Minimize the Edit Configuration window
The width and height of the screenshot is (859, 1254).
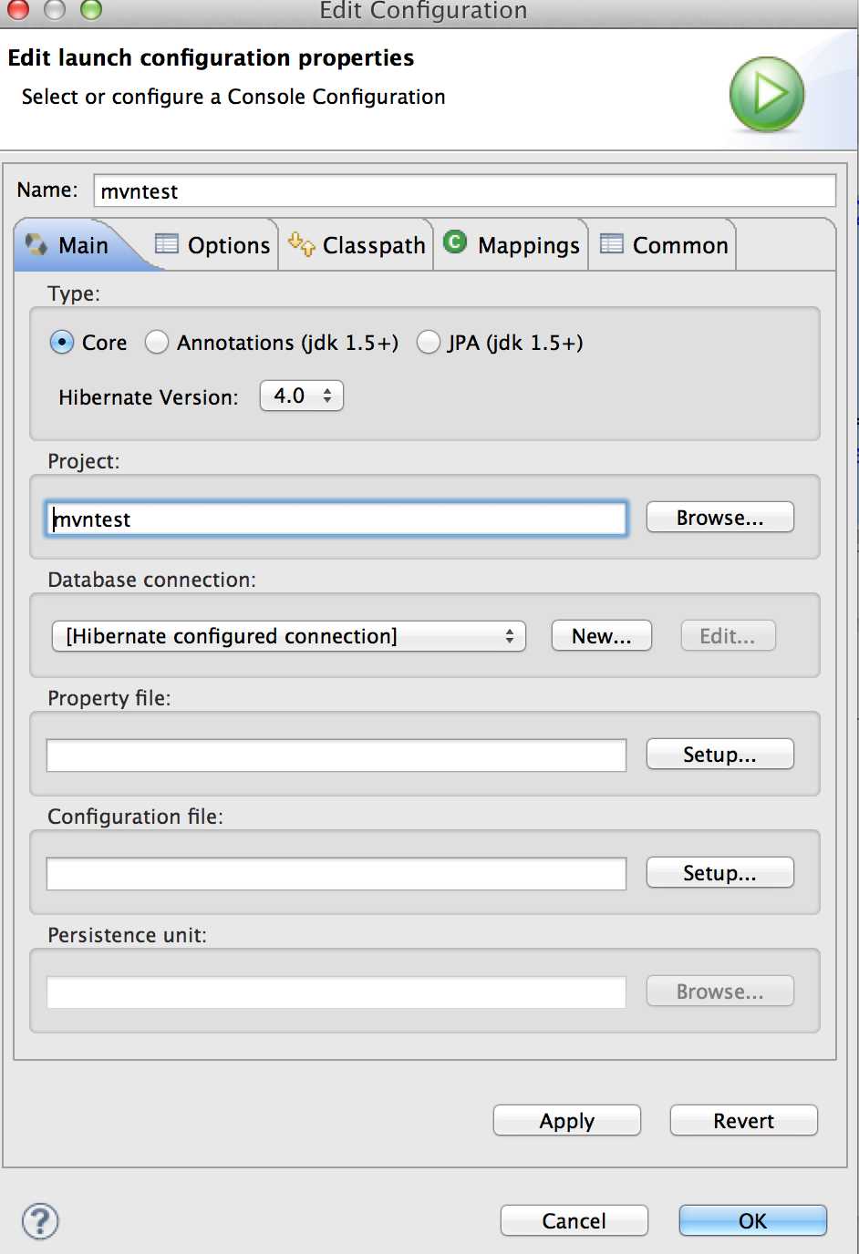pos(55,9)
